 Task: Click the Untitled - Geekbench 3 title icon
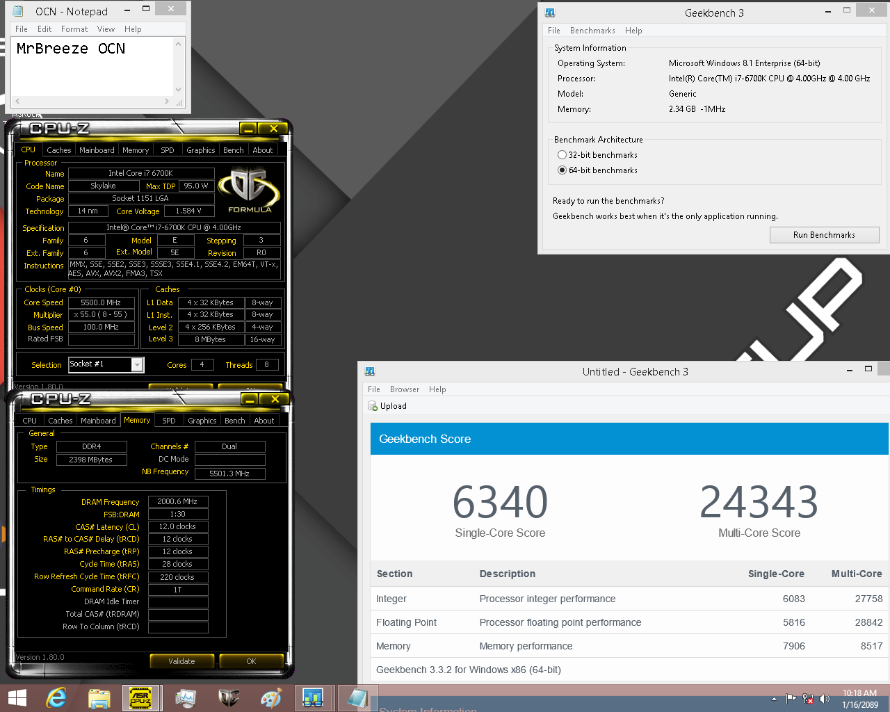[369, 372]
